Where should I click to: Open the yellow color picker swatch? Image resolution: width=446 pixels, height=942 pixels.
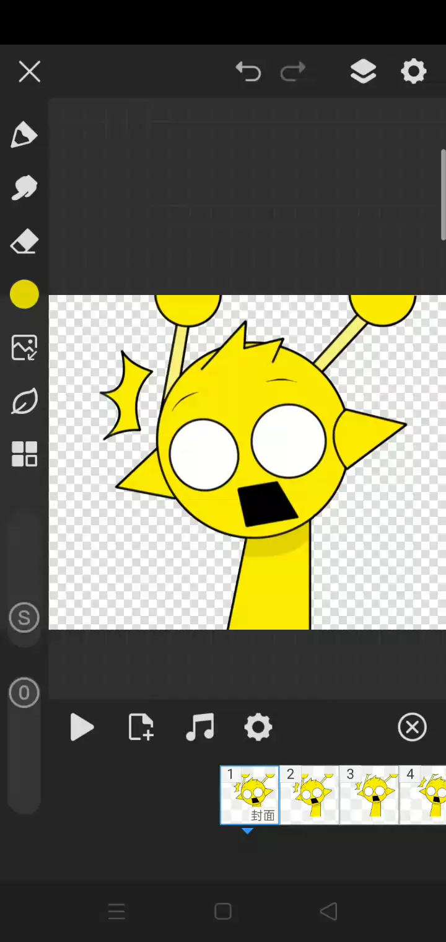tap(24, 294)
